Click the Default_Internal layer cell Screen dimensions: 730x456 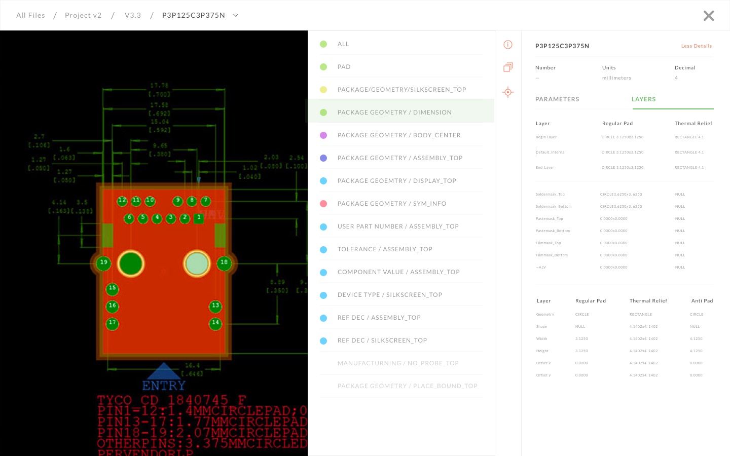point(551,152)
